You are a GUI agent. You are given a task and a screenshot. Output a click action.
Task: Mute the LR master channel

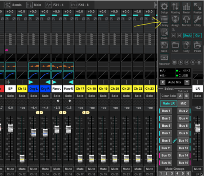pyautogui.click(x=198, y=169)
